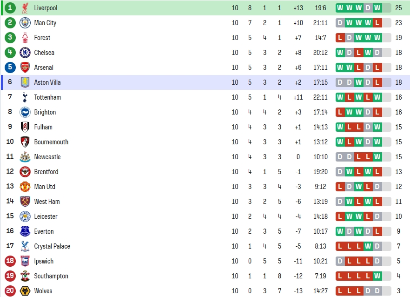410x297 pixels.
Task: Click the Brighton seagull badge
Action: tap(25, 112)
